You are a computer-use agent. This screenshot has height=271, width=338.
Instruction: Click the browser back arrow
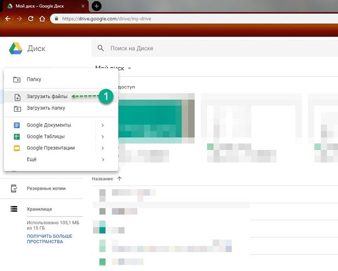[x=8, y=19]
